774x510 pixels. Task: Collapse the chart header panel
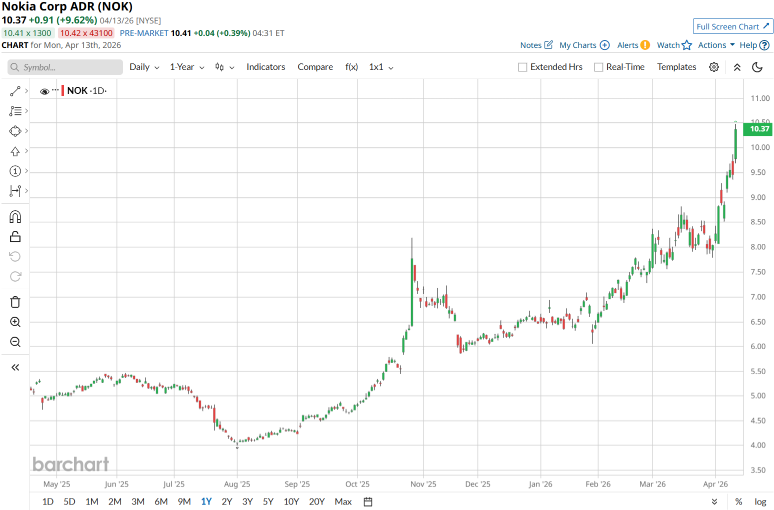(737, 67)
